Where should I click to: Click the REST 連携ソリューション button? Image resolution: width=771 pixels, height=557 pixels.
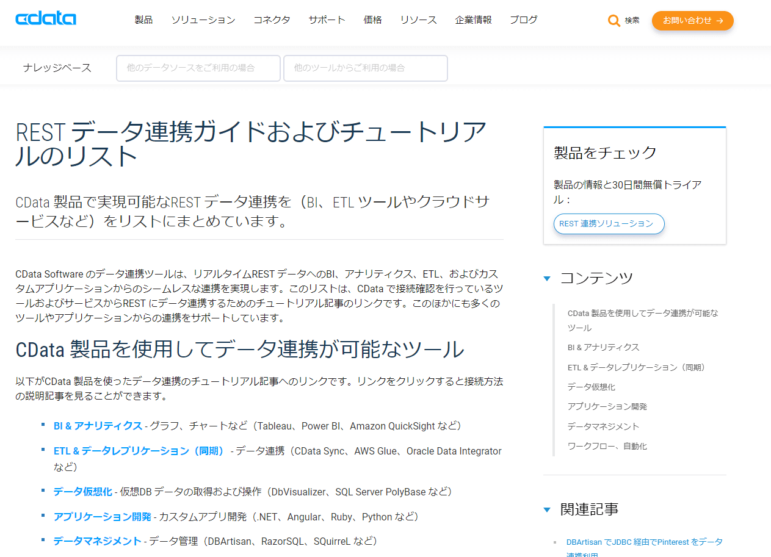[609, 224]
